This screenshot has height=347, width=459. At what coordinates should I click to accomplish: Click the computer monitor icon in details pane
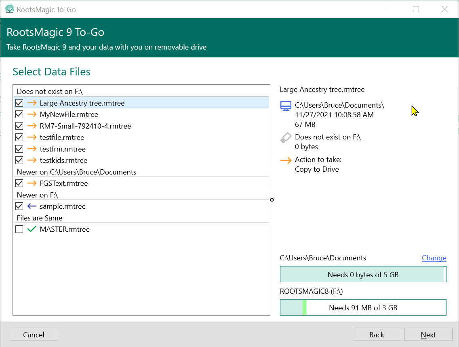pyautogui.click(x=286, y=106)
